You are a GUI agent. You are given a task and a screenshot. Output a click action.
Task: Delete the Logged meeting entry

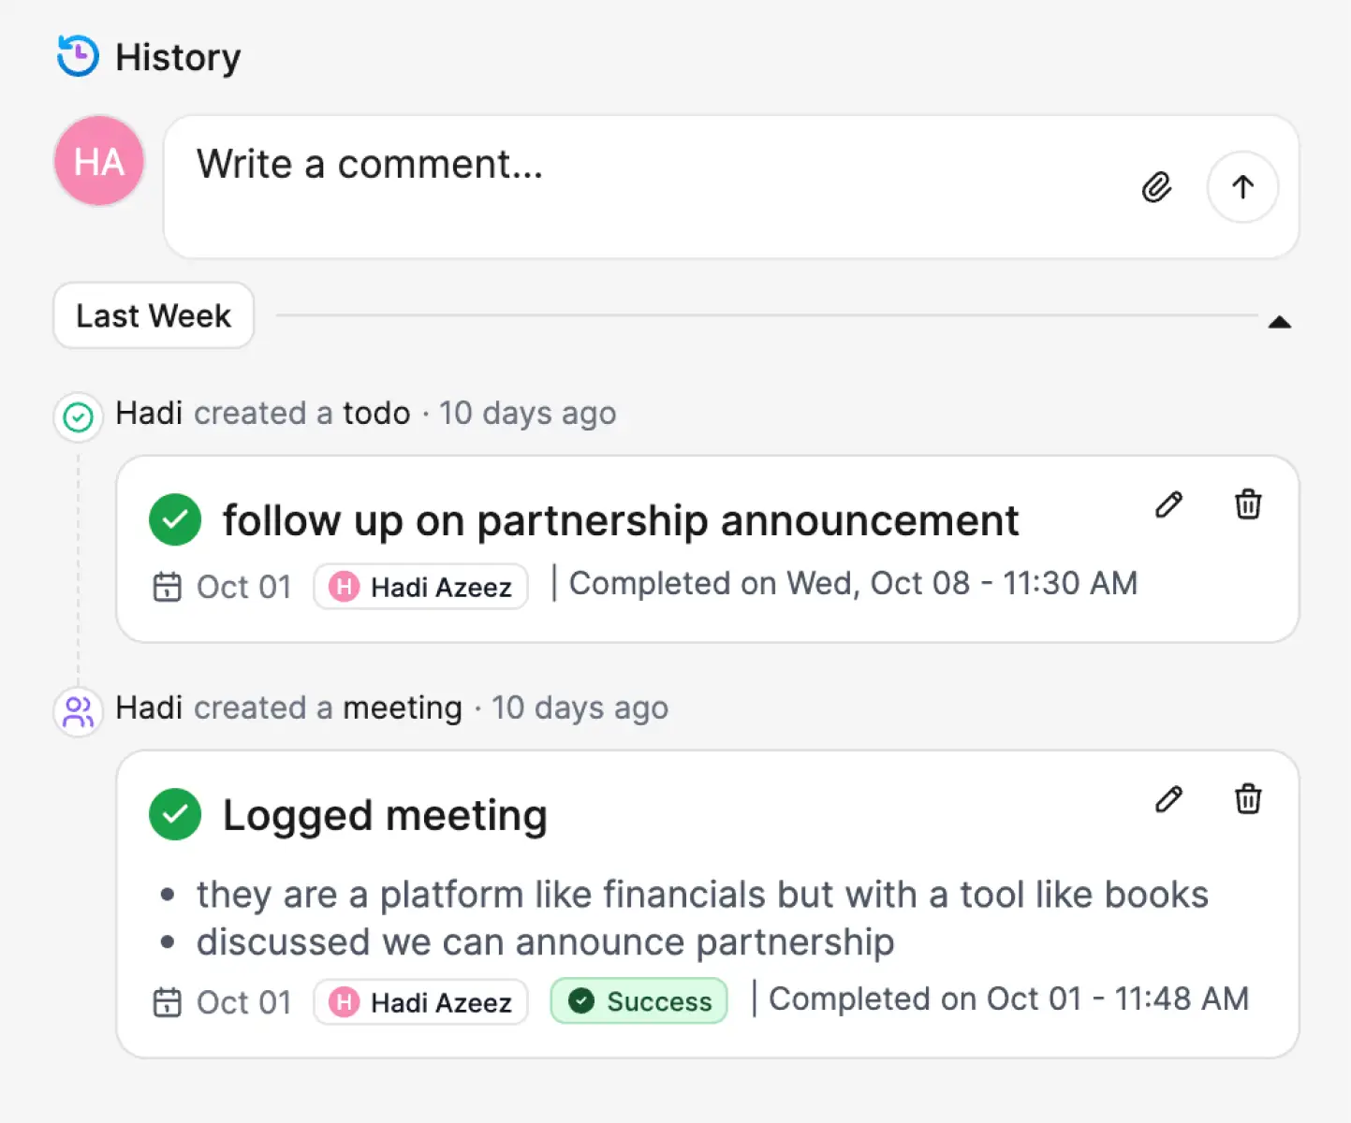click(x=1248, y=800)
